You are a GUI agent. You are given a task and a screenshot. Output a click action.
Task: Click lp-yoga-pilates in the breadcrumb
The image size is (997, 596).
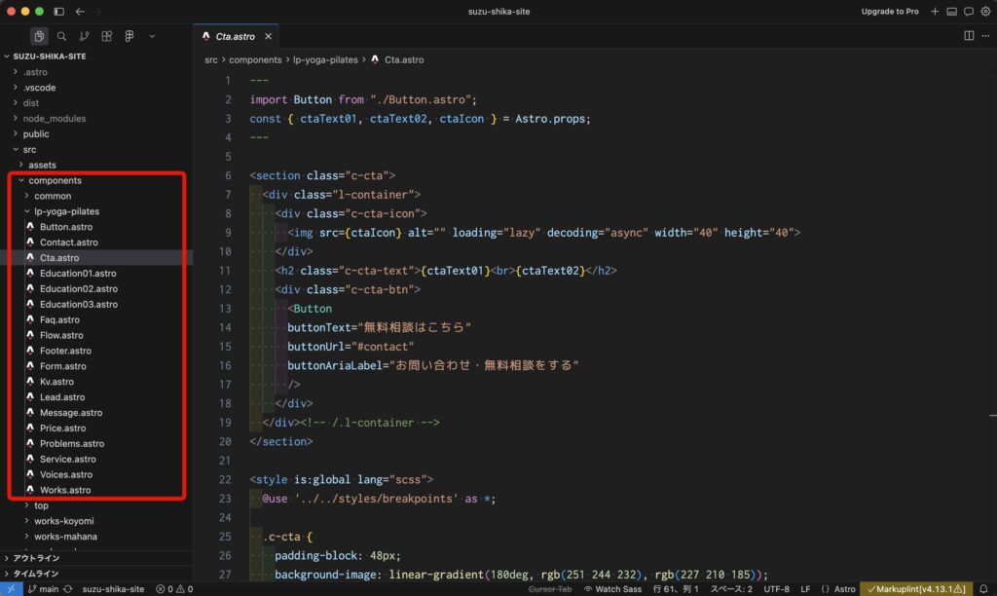325,59
